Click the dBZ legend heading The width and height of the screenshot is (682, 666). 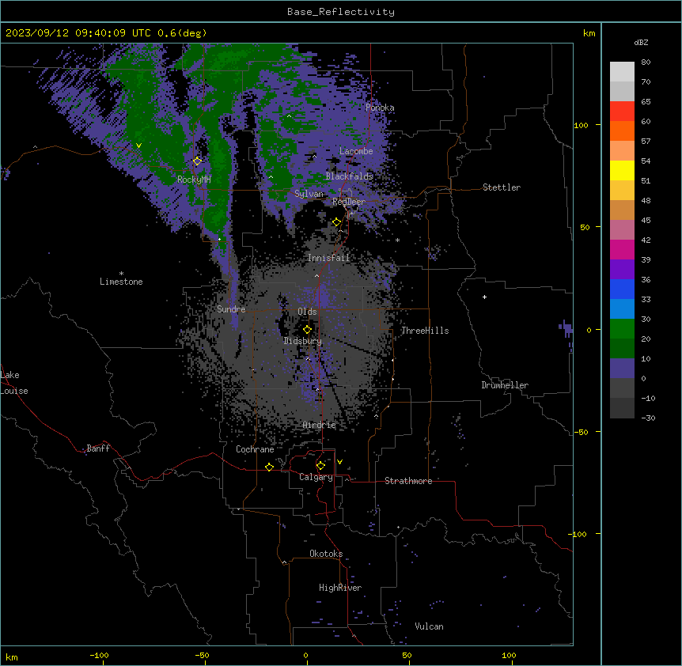[641, 43]
